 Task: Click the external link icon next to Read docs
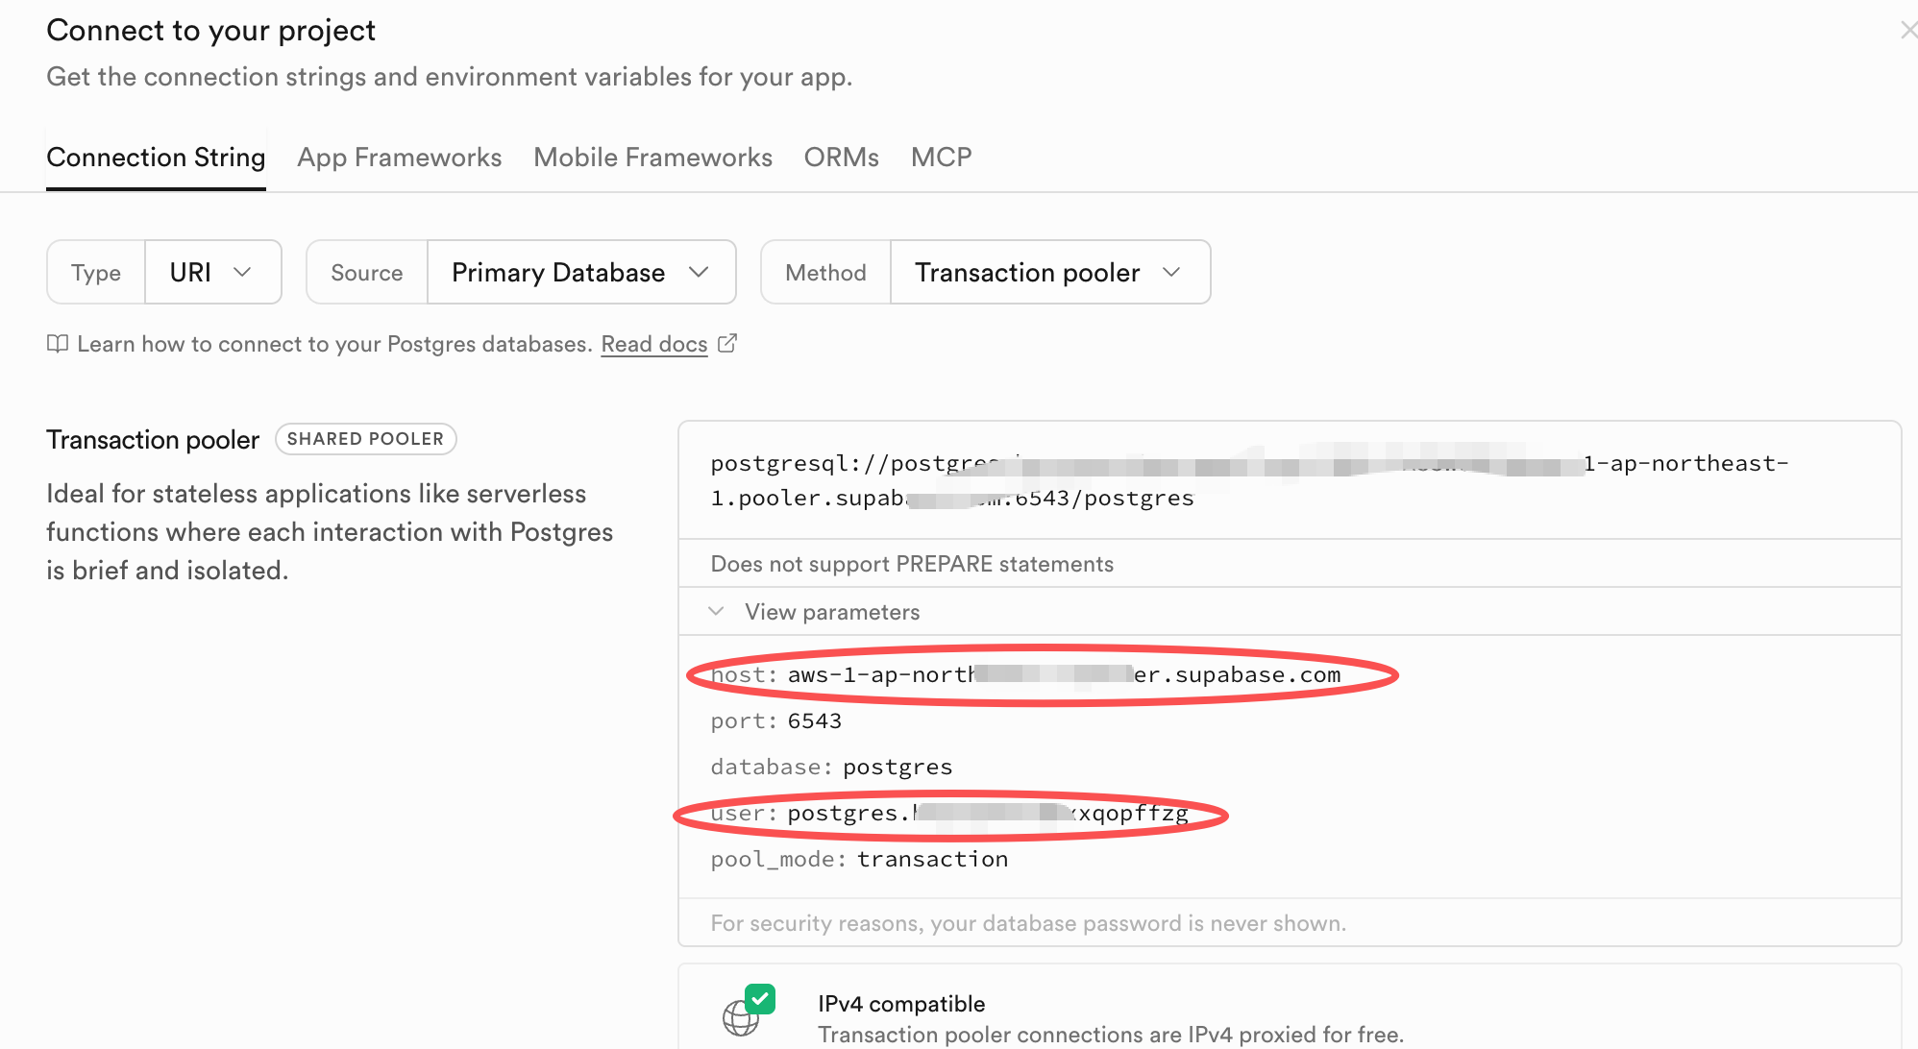pyautogui.click(x=727, y=343)
